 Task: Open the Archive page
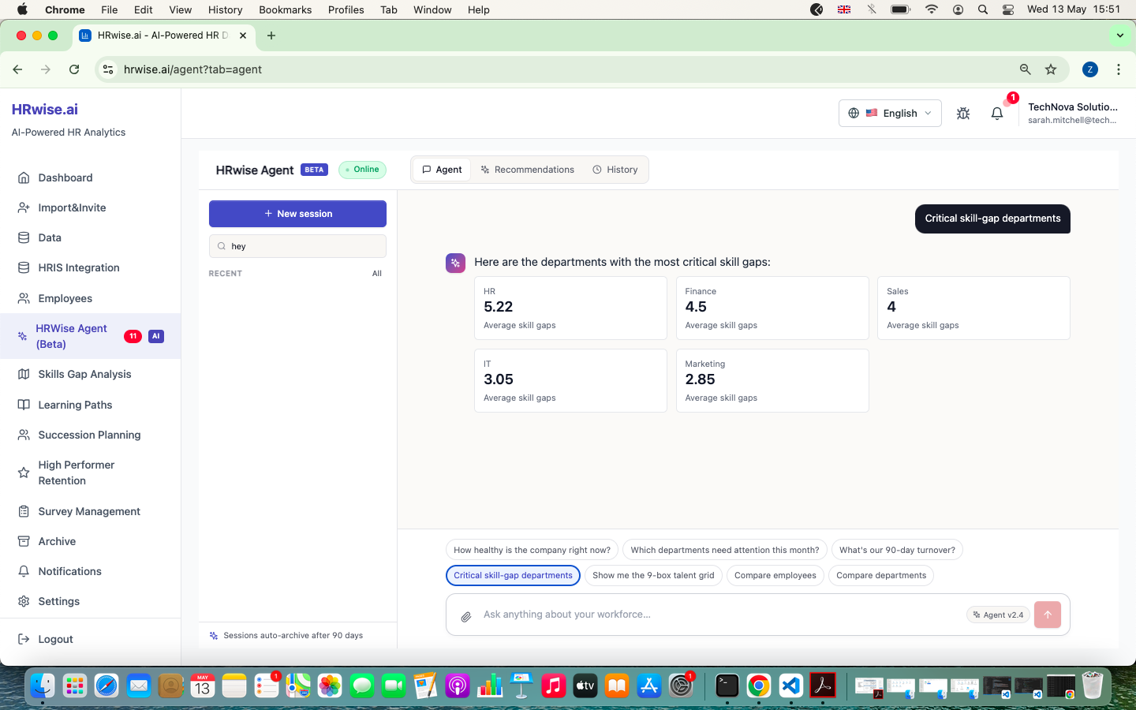click(57, 541)
